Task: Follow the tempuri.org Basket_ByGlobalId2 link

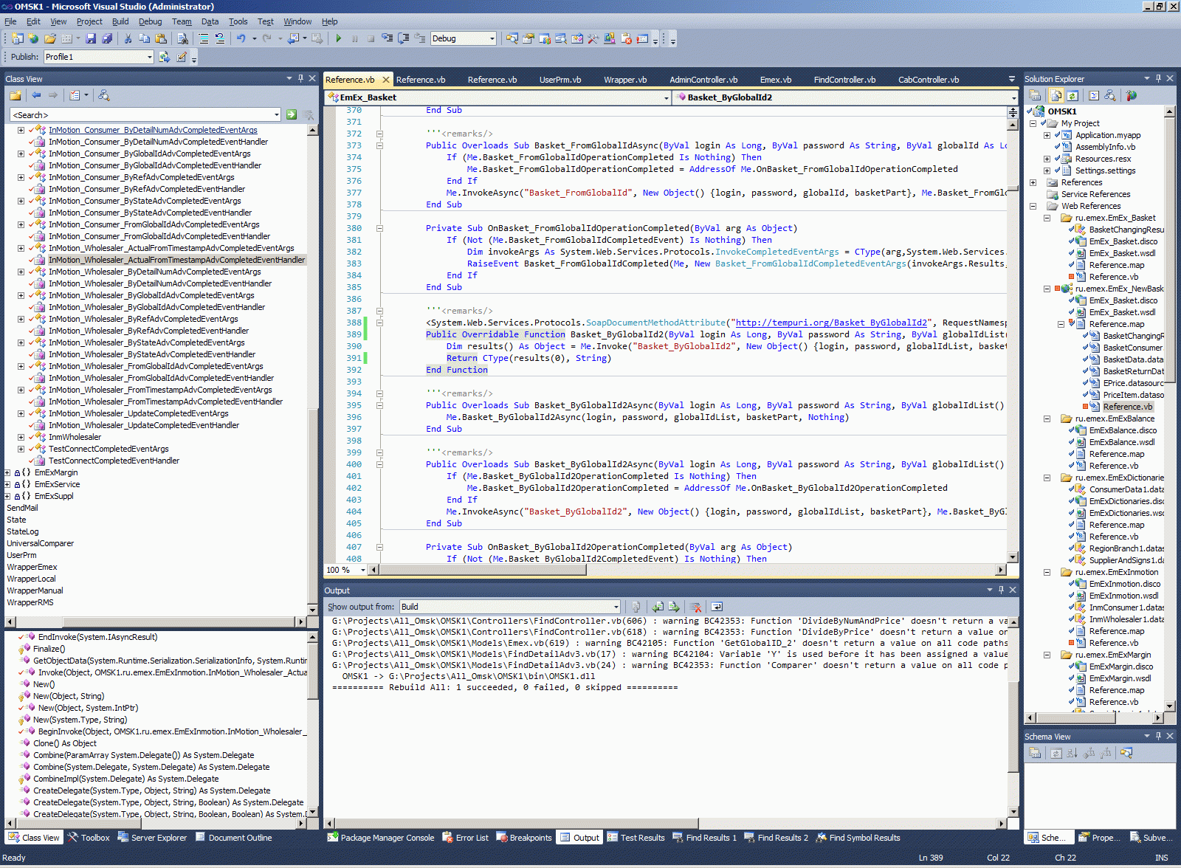Action: coord(831,323)
